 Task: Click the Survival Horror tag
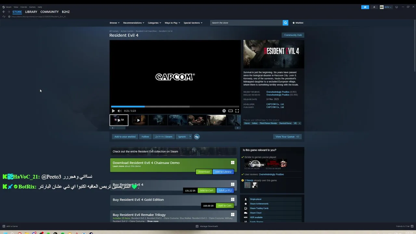tap(285, 123)
